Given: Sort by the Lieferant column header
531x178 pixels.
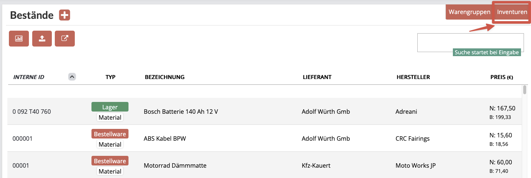Looking at the screenshot, I should (317, 77).
